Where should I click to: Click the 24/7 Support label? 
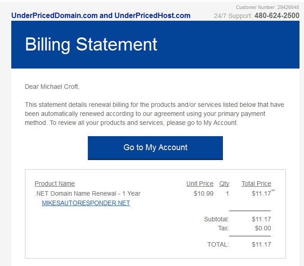pyautogui.click(x=233, y=16)
